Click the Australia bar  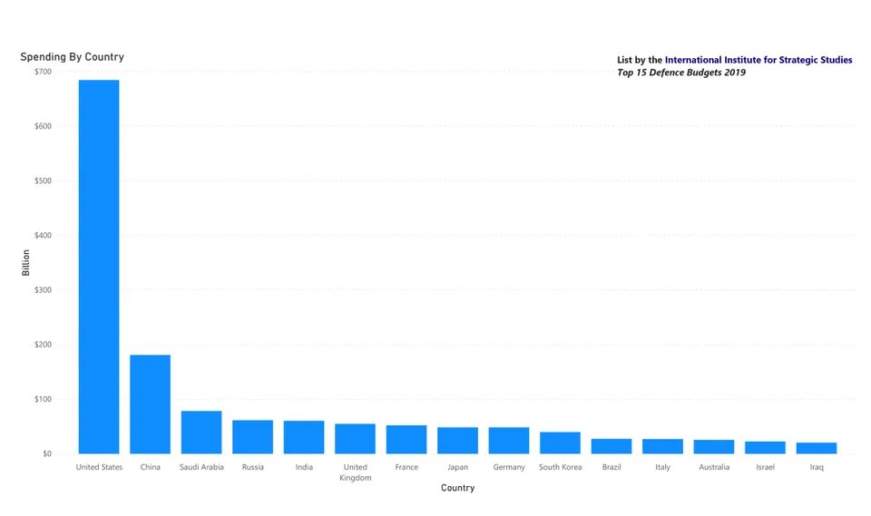point(714,446)
